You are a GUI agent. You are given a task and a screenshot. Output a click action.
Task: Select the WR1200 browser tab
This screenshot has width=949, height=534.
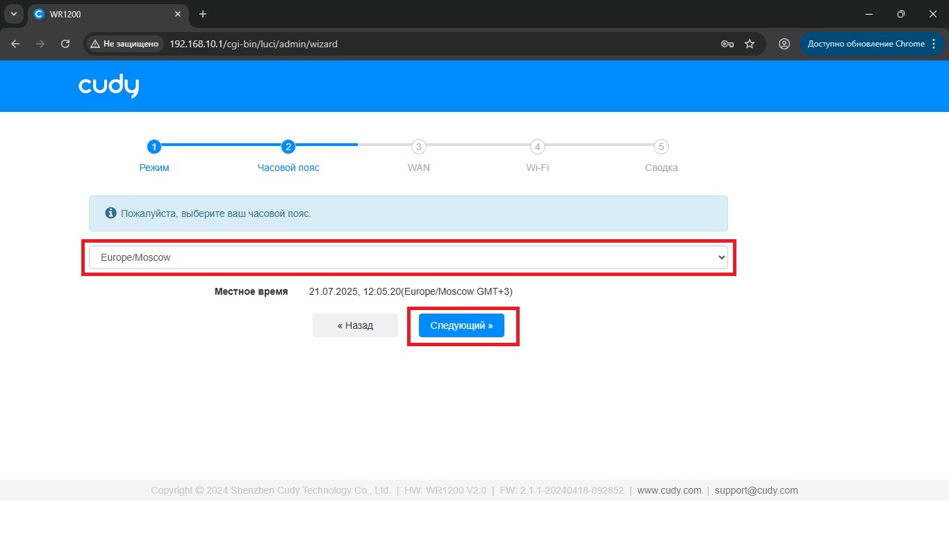pyautogui.click(x=107, y=14)
